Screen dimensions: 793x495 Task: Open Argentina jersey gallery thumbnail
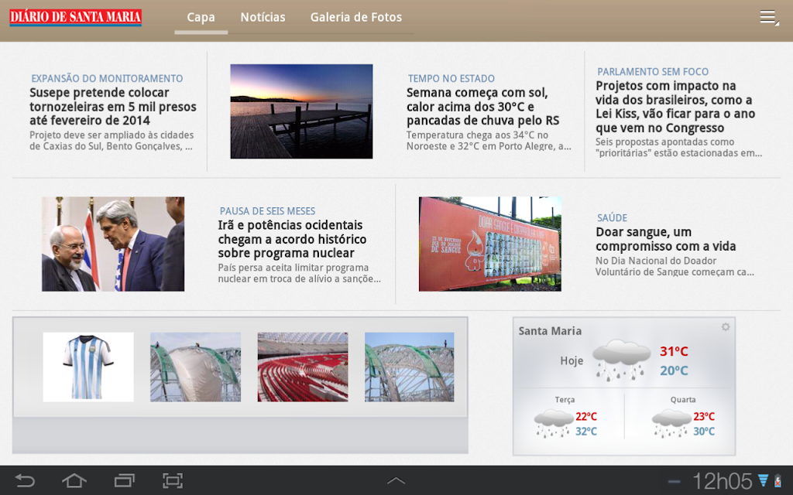tap(88, 367)
